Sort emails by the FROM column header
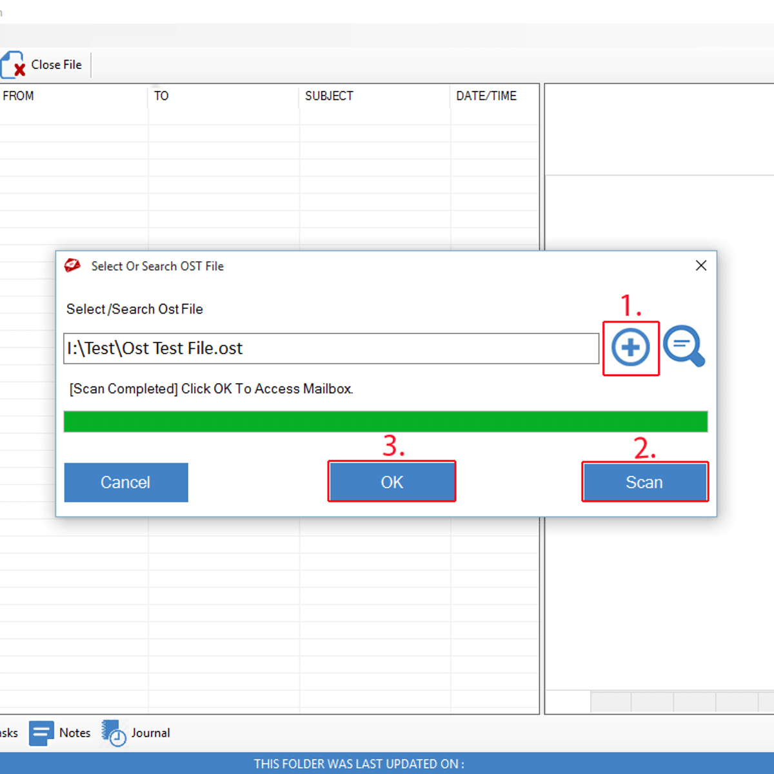774x774 pixels. coord(18,96)
